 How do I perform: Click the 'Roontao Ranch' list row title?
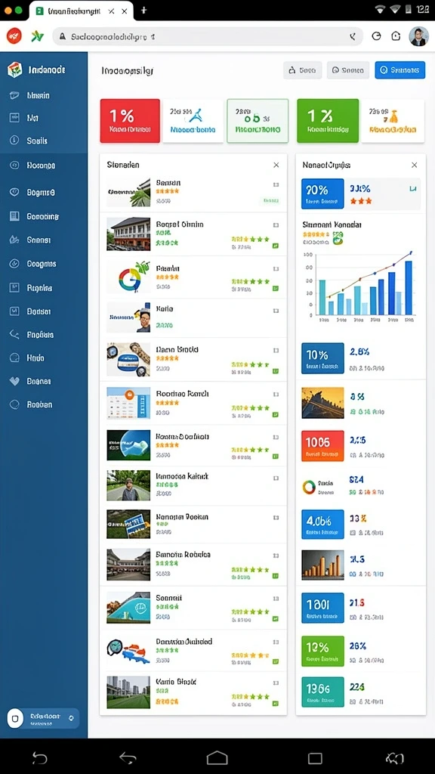(182, 394)
